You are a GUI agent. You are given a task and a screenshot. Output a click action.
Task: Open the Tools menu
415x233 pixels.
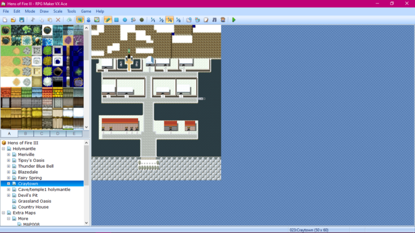coord(72,11)
